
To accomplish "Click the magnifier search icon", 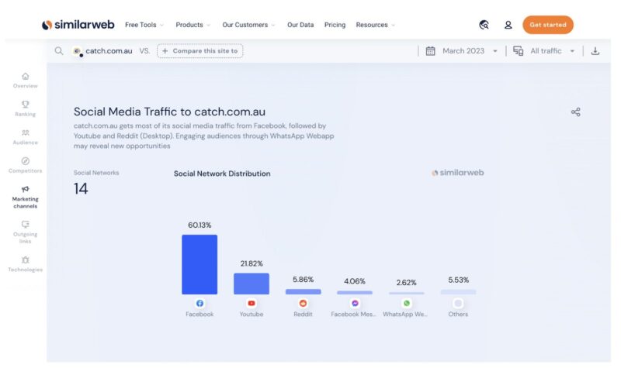I will tap(59, 51).
